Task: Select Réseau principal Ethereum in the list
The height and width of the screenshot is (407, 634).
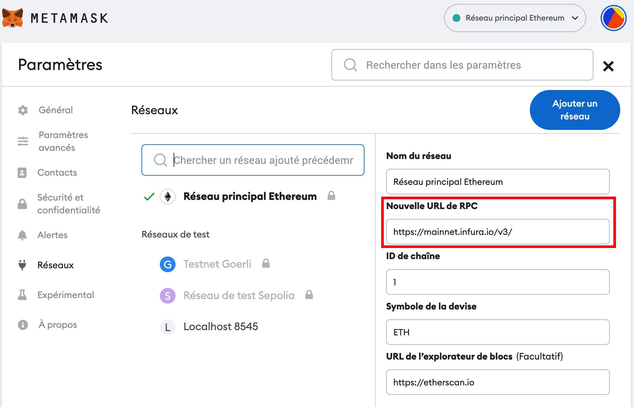Action: point(250,196)
